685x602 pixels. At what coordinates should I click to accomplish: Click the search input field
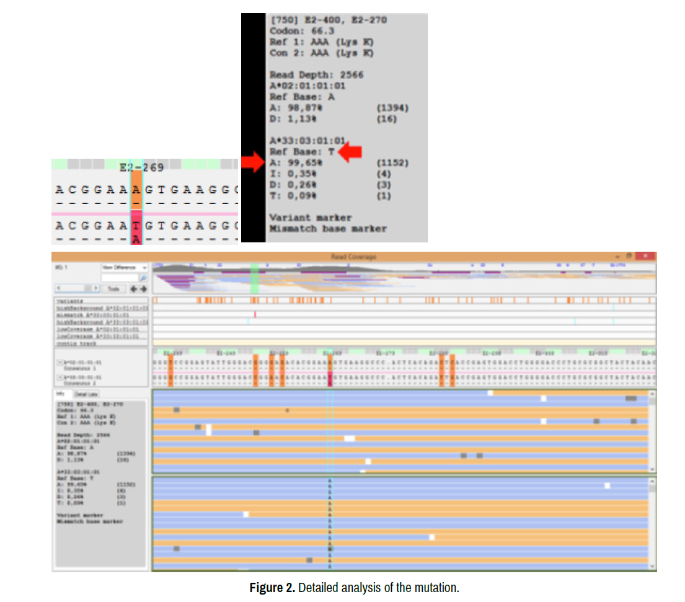pyautogui.click(x=120, y=278)
